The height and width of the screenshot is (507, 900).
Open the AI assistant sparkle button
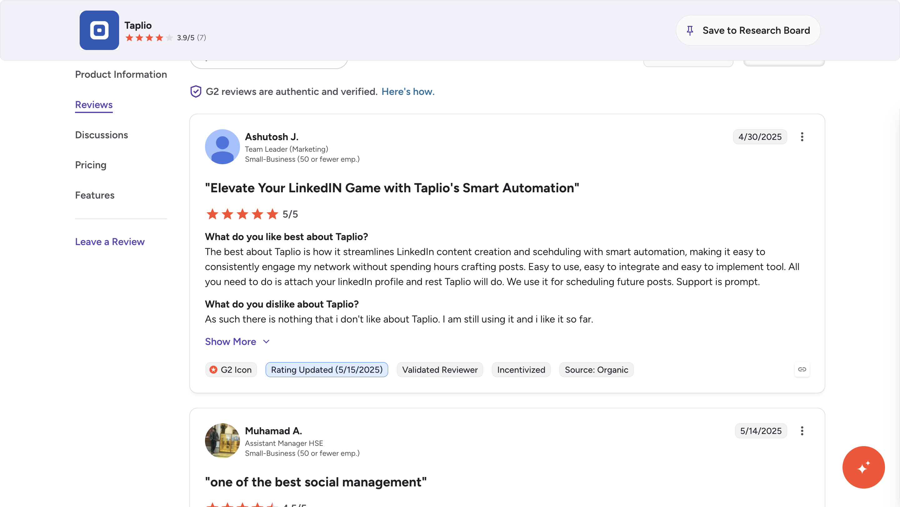pyautogui.click(x=863, y=467)
